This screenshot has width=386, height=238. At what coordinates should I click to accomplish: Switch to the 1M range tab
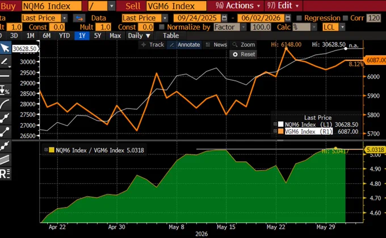click(x=30, y=36)
